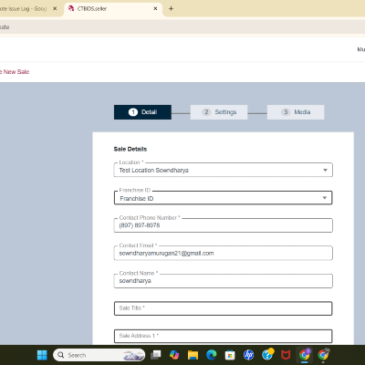Go to step 2 Settings
This screenshot has width=365, height=365.
[x=219, y=112]
